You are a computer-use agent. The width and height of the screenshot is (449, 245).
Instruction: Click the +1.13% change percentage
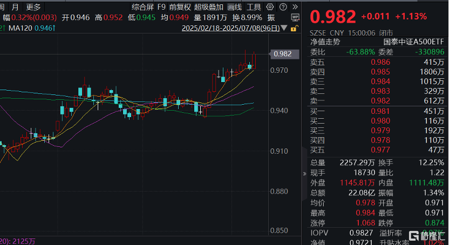pyautogui.click(x=411, y=17)
